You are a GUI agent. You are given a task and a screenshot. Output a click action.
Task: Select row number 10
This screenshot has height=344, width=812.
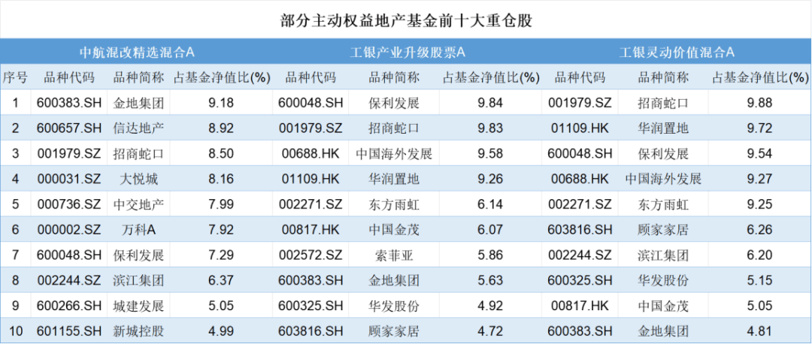(x=15, y=331)
